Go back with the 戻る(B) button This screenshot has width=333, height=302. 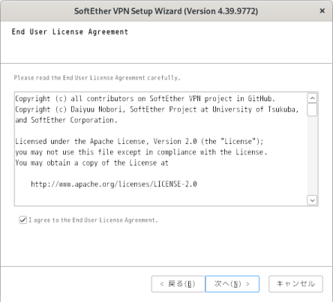(178, 284)
